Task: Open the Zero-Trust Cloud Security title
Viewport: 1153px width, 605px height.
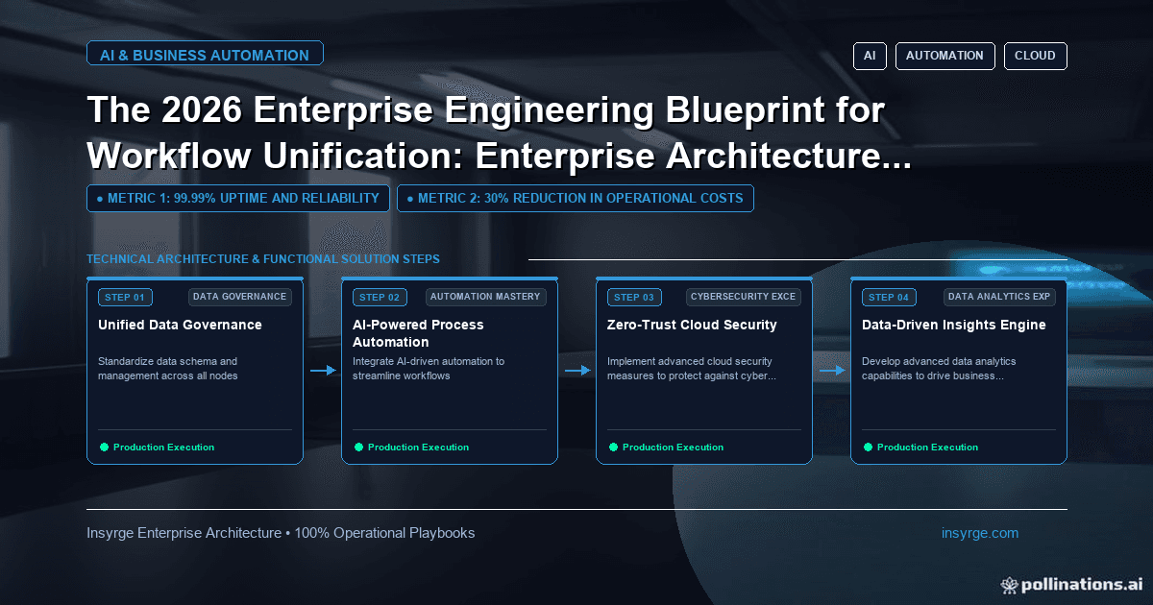Action: (x=692, y=325)
